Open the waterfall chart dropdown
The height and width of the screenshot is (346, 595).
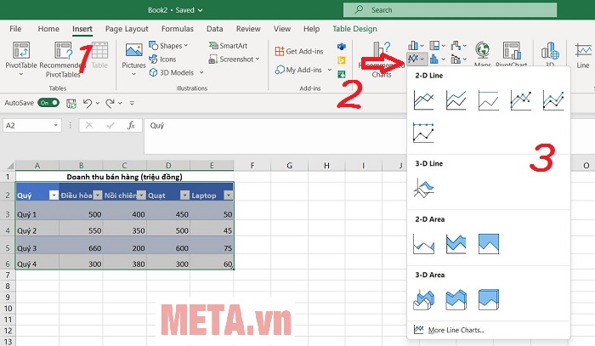(x=459, y=46)
